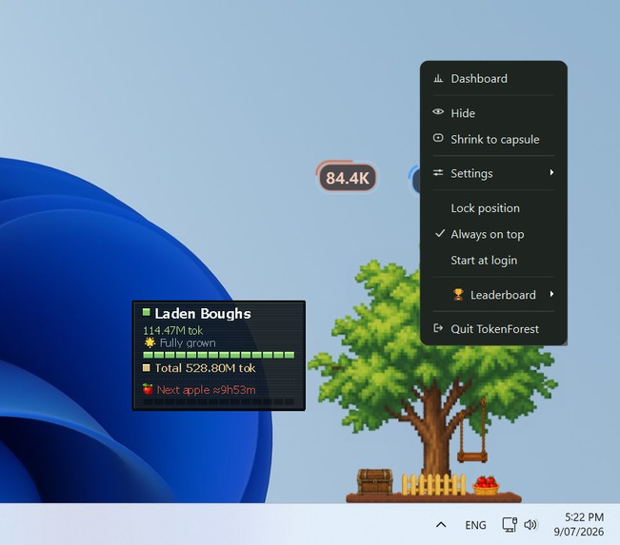This screenshot has height=545, width=620.
Task: Click the Laden Boughs title text
Action: (203, 314)
